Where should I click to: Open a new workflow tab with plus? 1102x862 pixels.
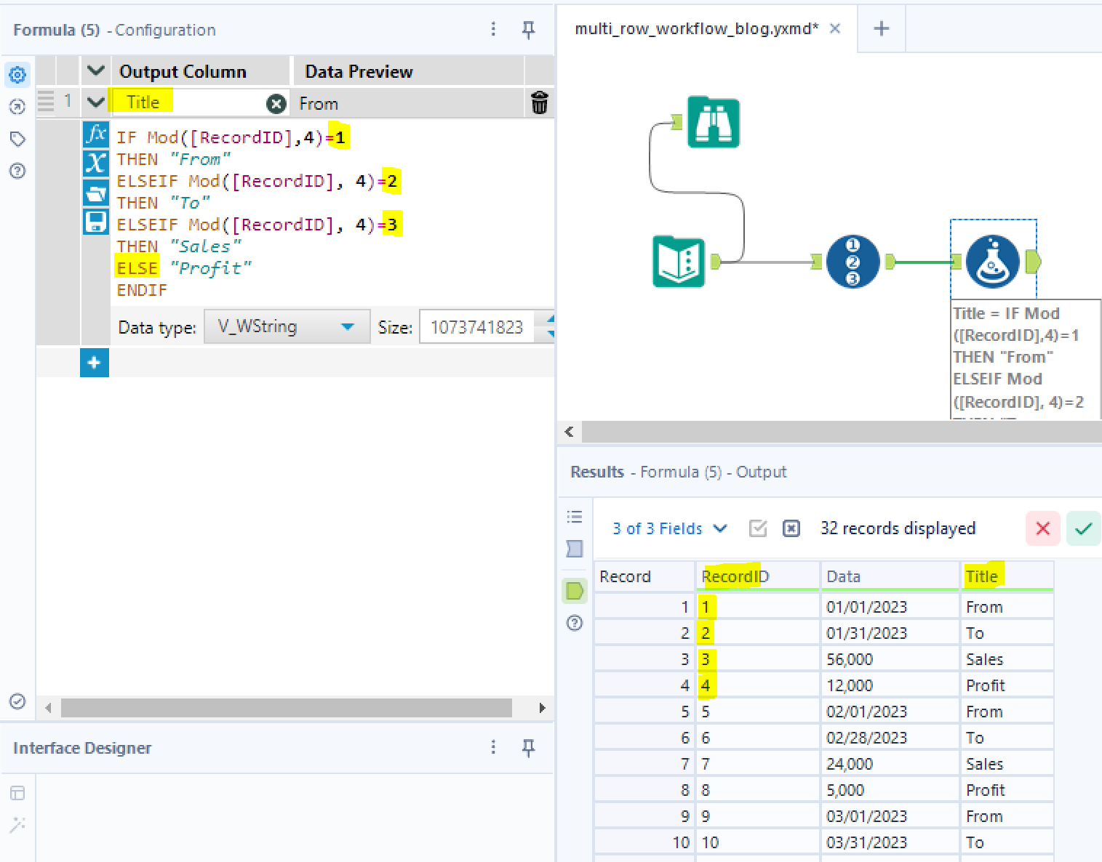(881, 28)
